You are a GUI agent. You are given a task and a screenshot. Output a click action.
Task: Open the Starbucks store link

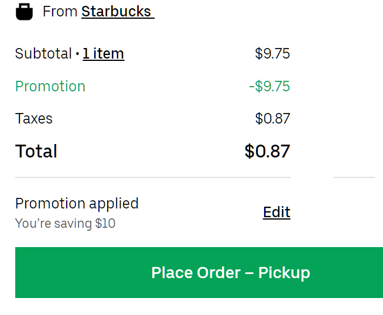pos(118,12)
